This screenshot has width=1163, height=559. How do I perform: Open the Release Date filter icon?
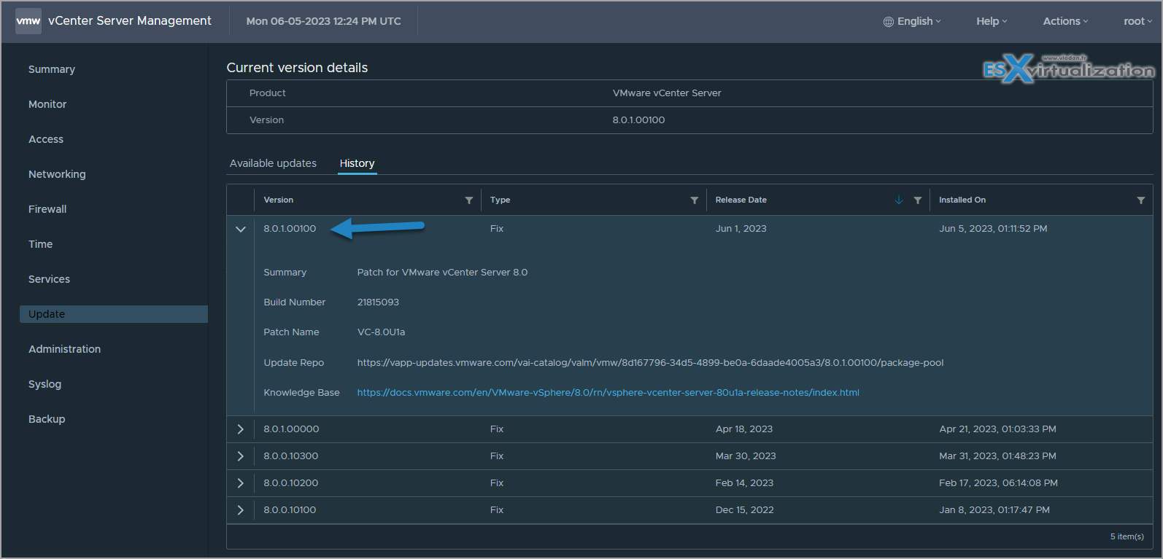click(918, 200)
